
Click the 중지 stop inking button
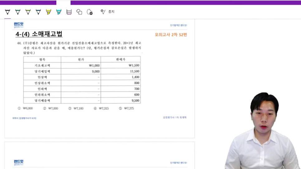pos(107,12)
